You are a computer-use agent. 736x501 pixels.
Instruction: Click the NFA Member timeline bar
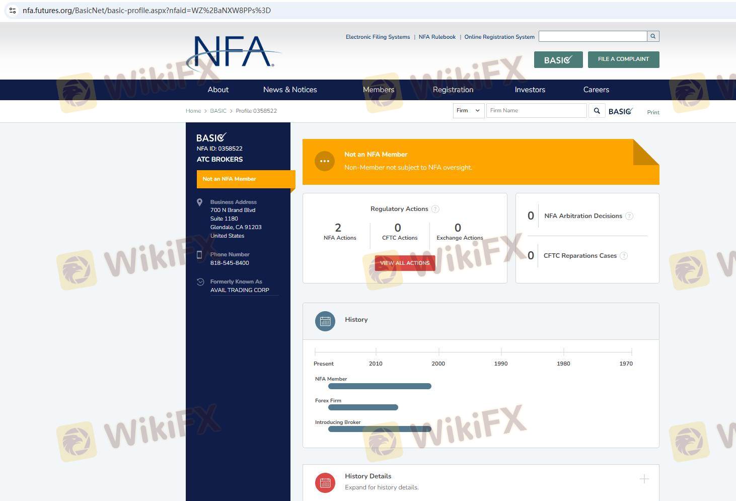(x=380, y=386)
